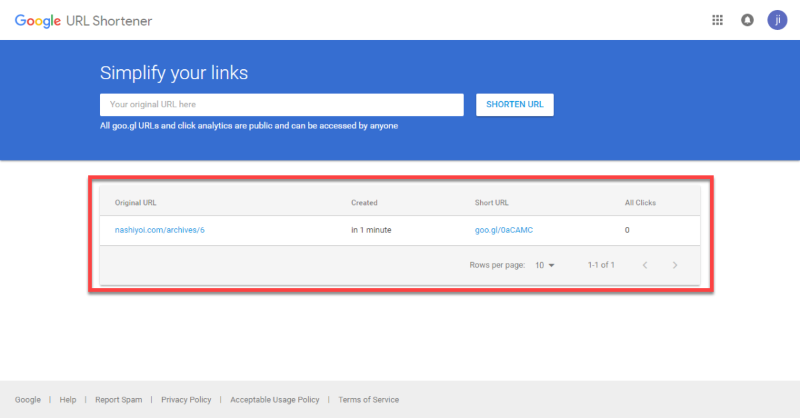Open the Acceptable Usage Policy link
Screen dimensions: 800x418
tap(275, 399)
